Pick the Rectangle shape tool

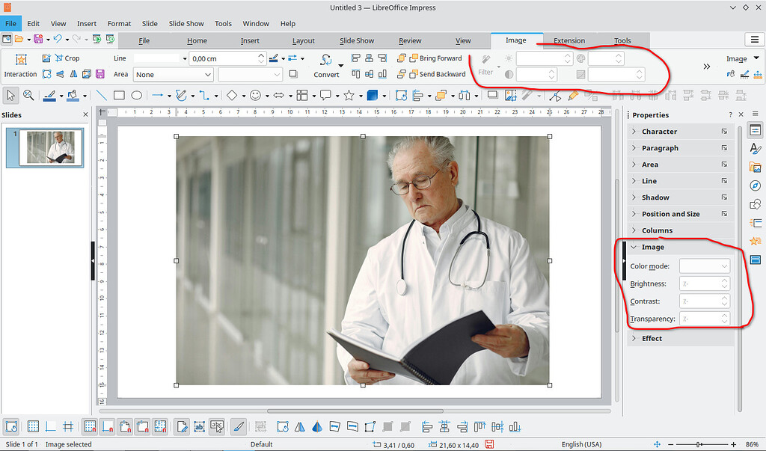pyautogui.click(x=119, y=95)
